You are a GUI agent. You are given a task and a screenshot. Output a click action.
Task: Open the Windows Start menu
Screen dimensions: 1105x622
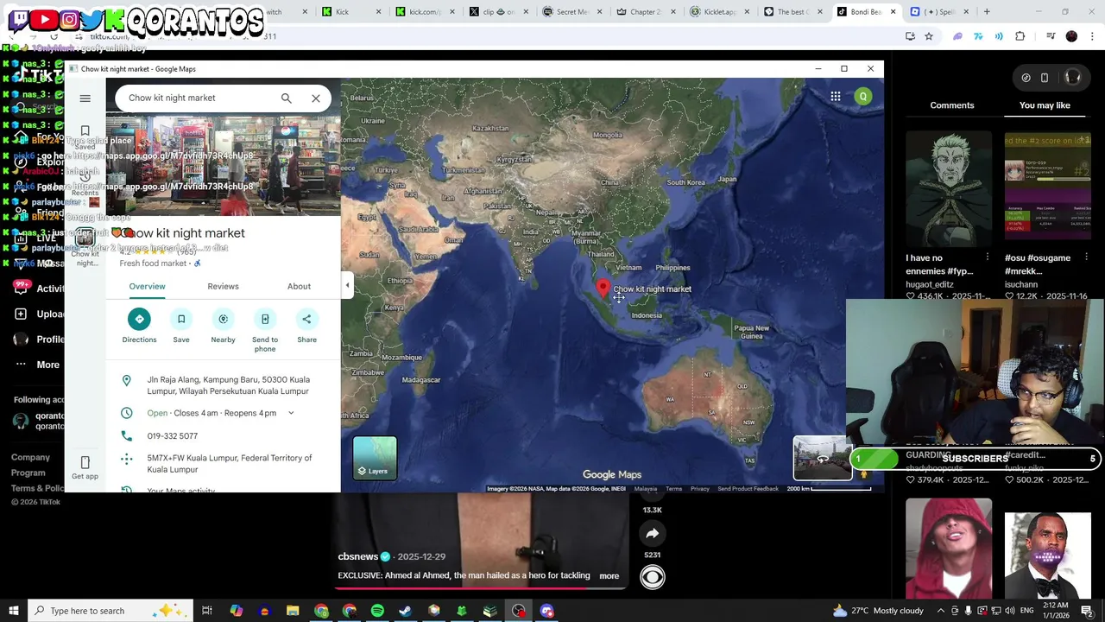13,611
